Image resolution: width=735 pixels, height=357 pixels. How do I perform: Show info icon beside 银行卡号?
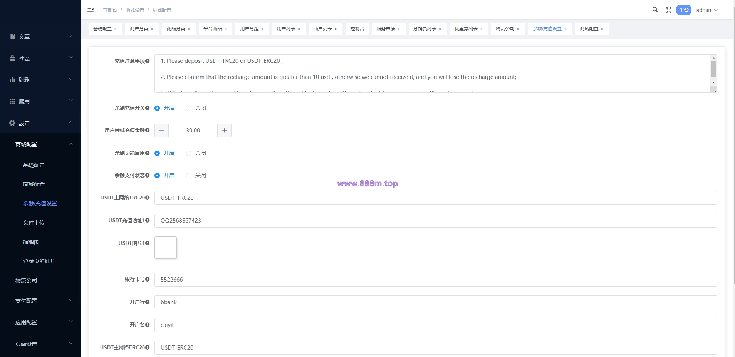pos(148,279)
